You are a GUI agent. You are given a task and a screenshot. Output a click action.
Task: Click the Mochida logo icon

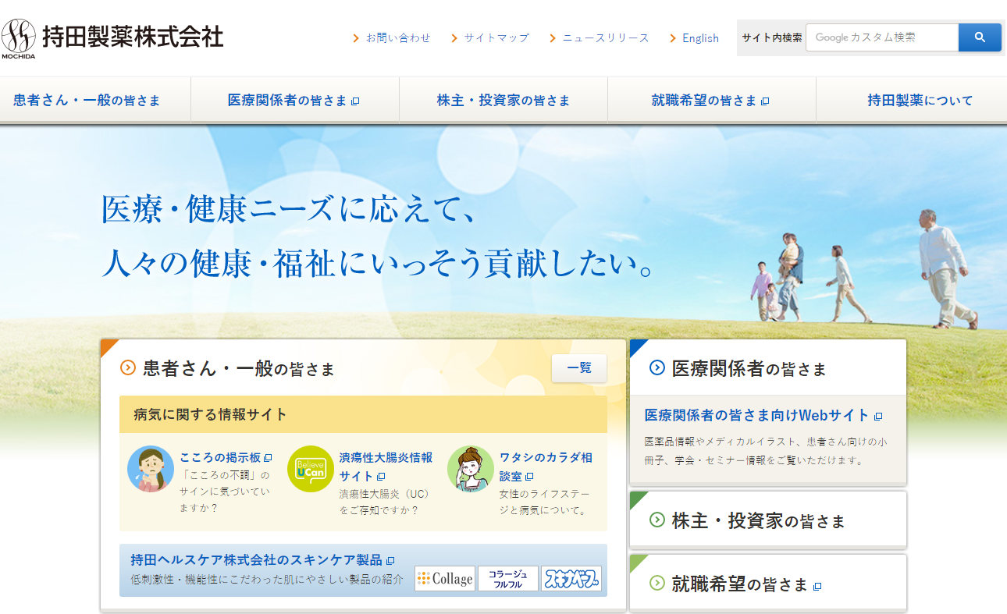pos(19,37)
